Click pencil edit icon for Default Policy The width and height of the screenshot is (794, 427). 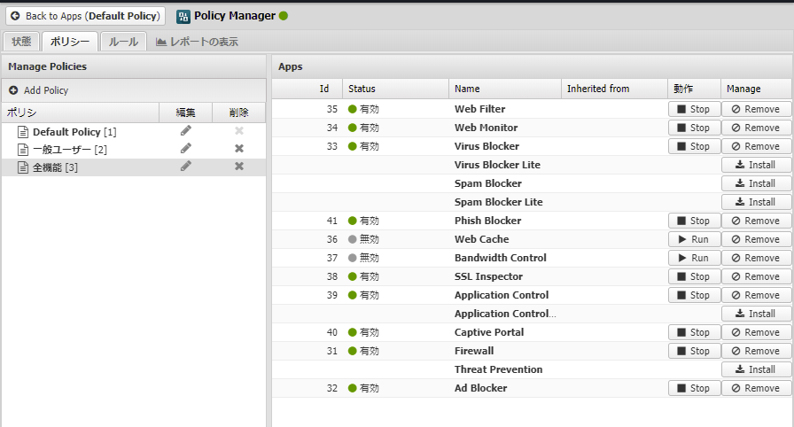click(x=186, y=131)
